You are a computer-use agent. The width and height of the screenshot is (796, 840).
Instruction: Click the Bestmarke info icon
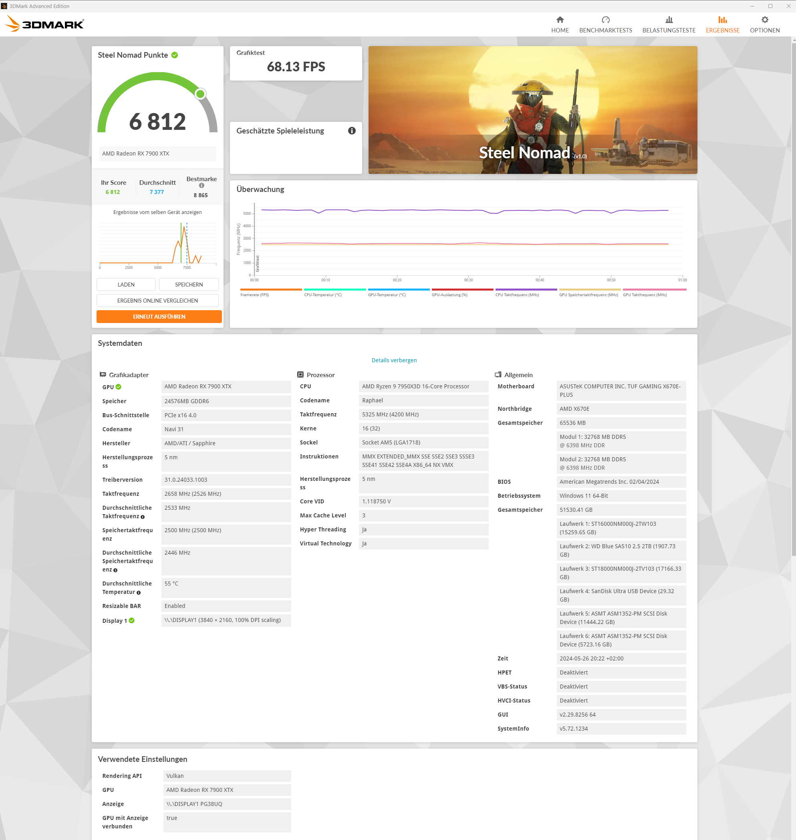[x=202, y=186]
